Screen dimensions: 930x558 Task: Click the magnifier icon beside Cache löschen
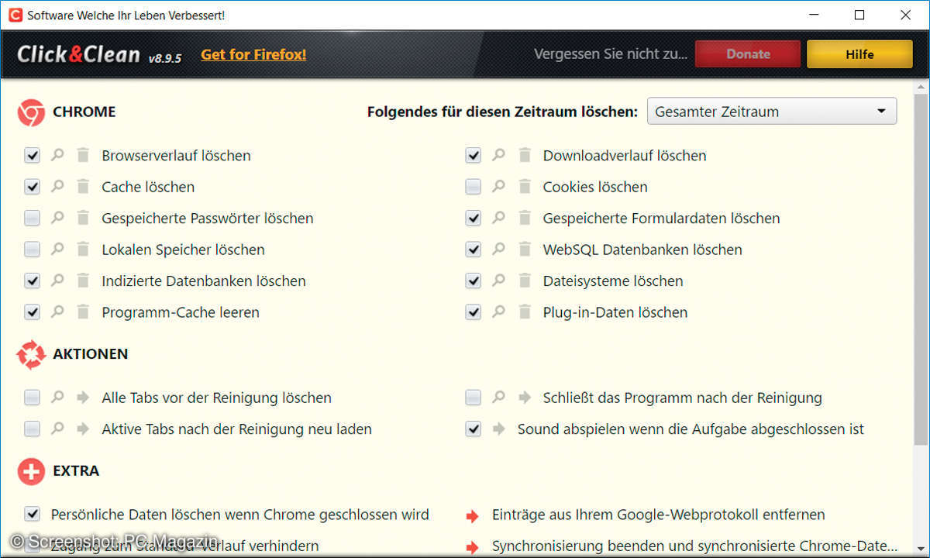(x=57, y=187)
